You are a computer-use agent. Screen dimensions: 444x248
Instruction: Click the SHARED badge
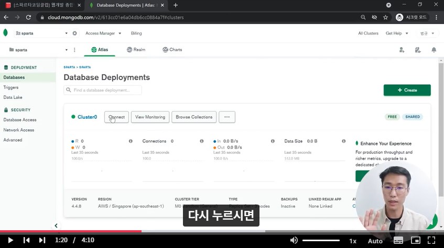pos(412,117)
